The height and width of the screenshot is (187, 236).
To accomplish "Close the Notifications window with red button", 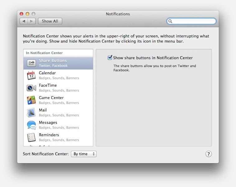I will [21, 14].
